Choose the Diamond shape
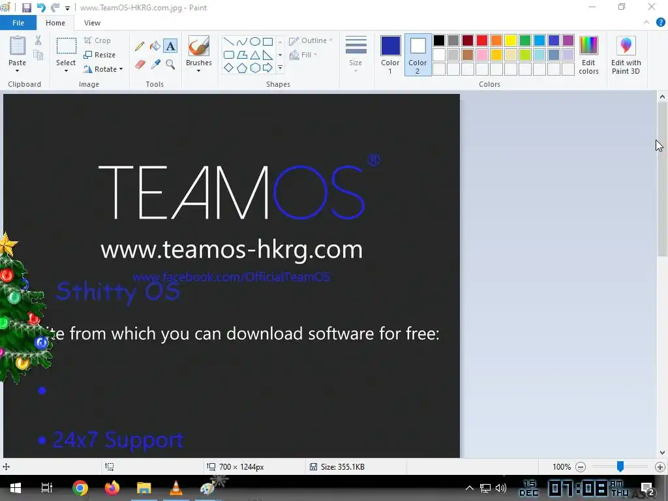This screenshot has width=668, height=501. point(229,68)
